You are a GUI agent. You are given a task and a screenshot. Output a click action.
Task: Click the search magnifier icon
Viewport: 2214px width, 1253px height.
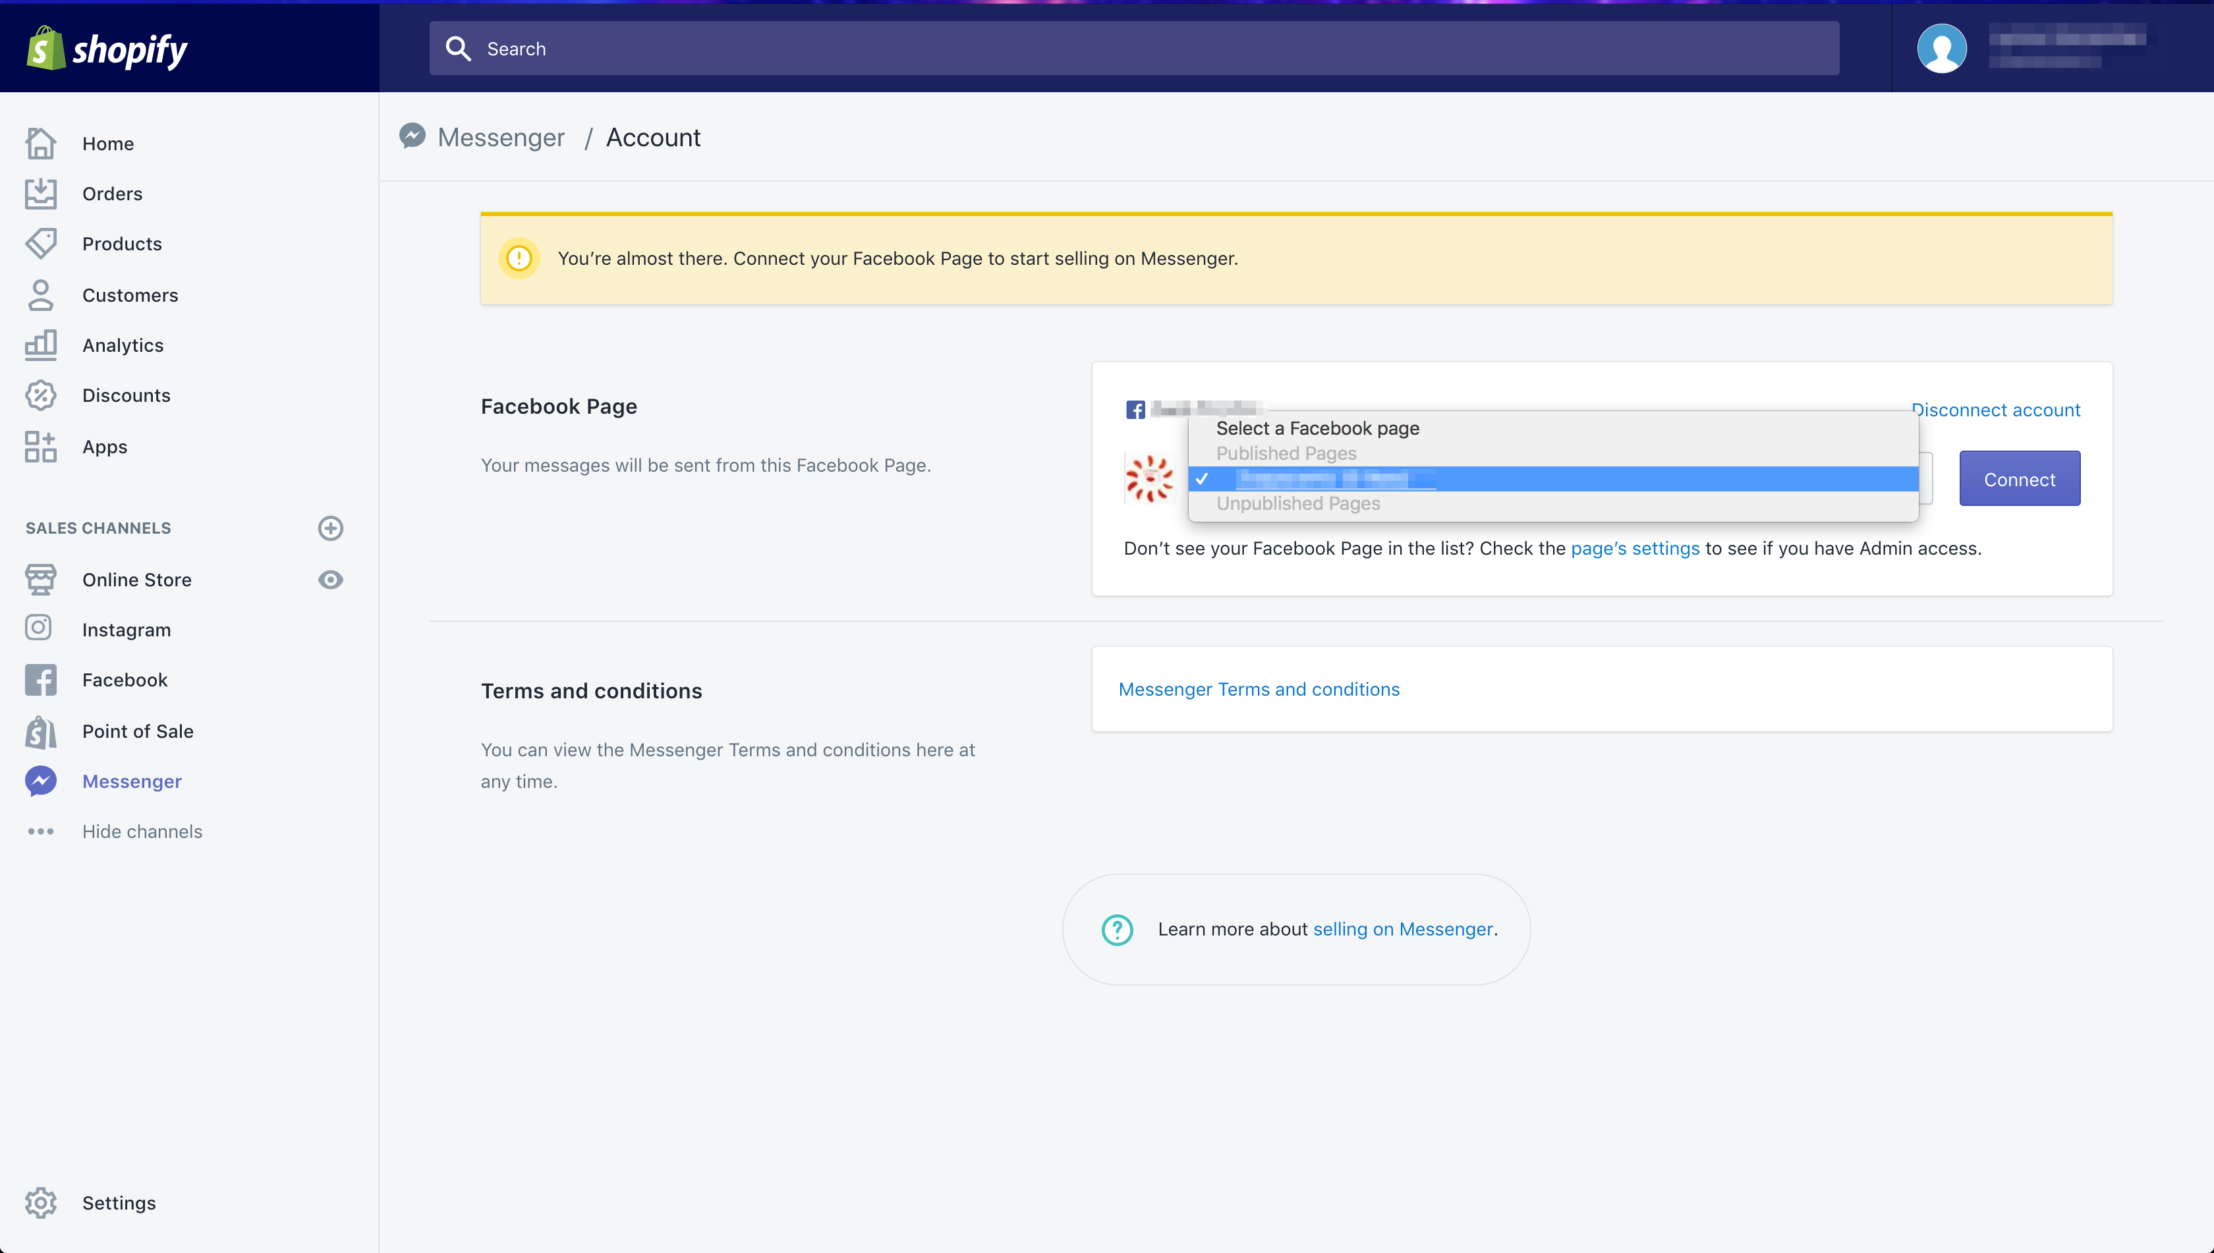(x=459, y=48)
